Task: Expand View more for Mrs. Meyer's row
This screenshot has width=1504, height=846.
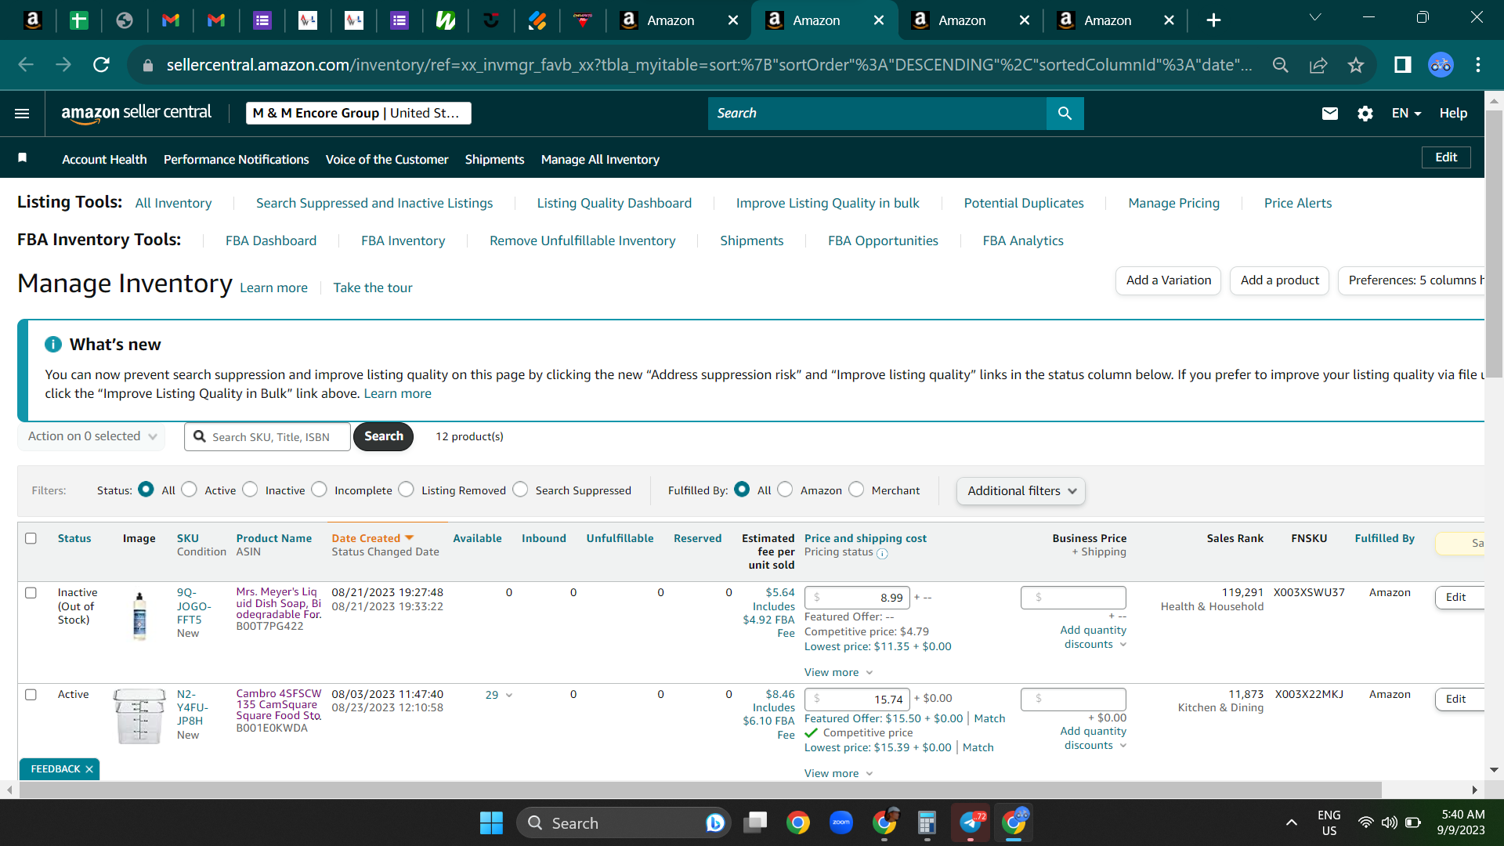Action: pyautogui.click(x=838, y=673)
